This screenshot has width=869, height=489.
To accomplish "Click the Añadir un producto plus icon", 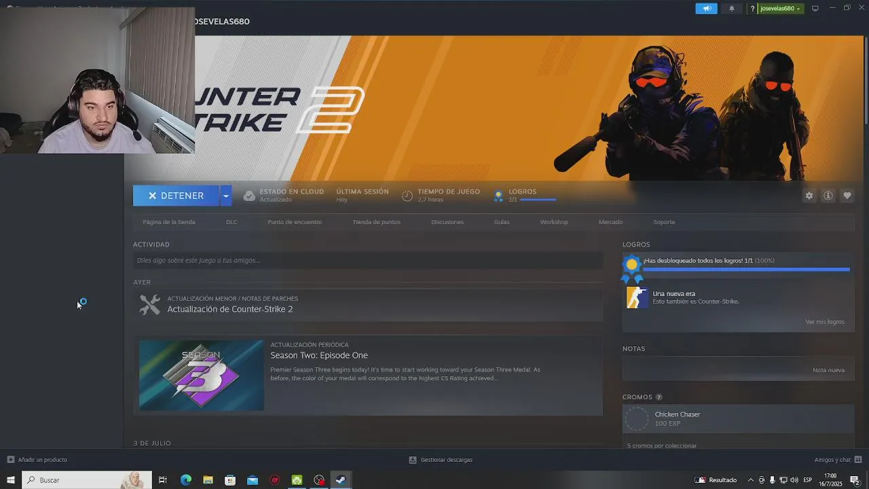I will (x=10, y=460).
